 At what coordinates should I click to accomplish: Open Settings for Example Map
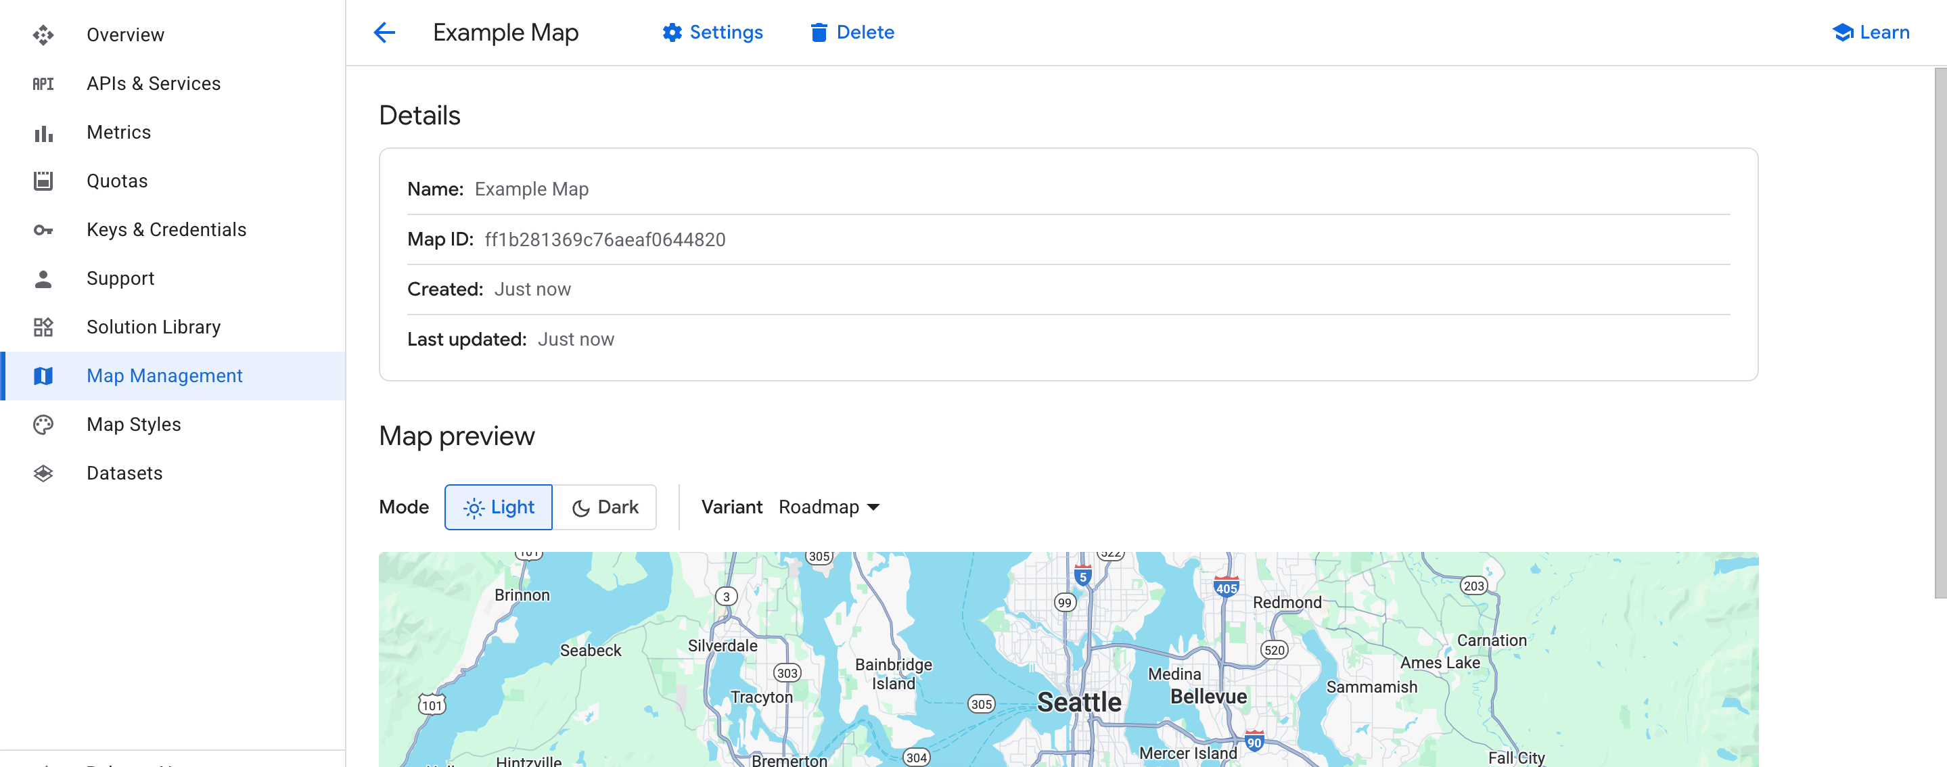point(711,32)
